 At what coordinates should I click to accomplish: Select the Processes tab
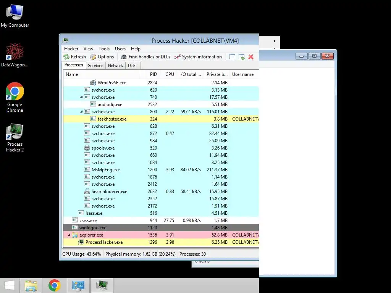tap(74, 65)
